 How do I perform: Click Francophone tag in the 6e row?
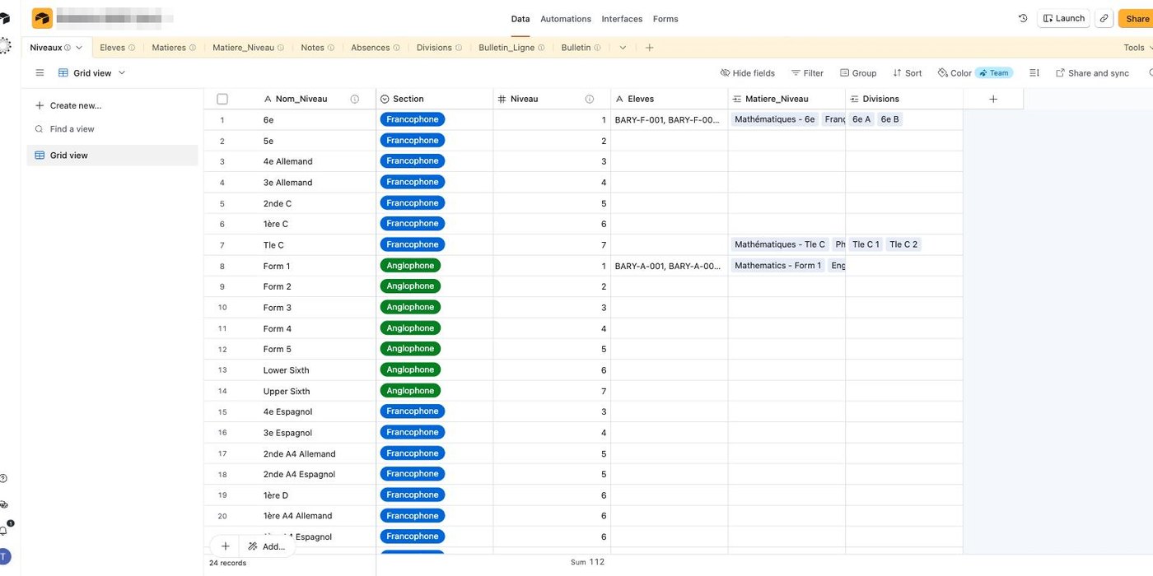coord(413,119)
